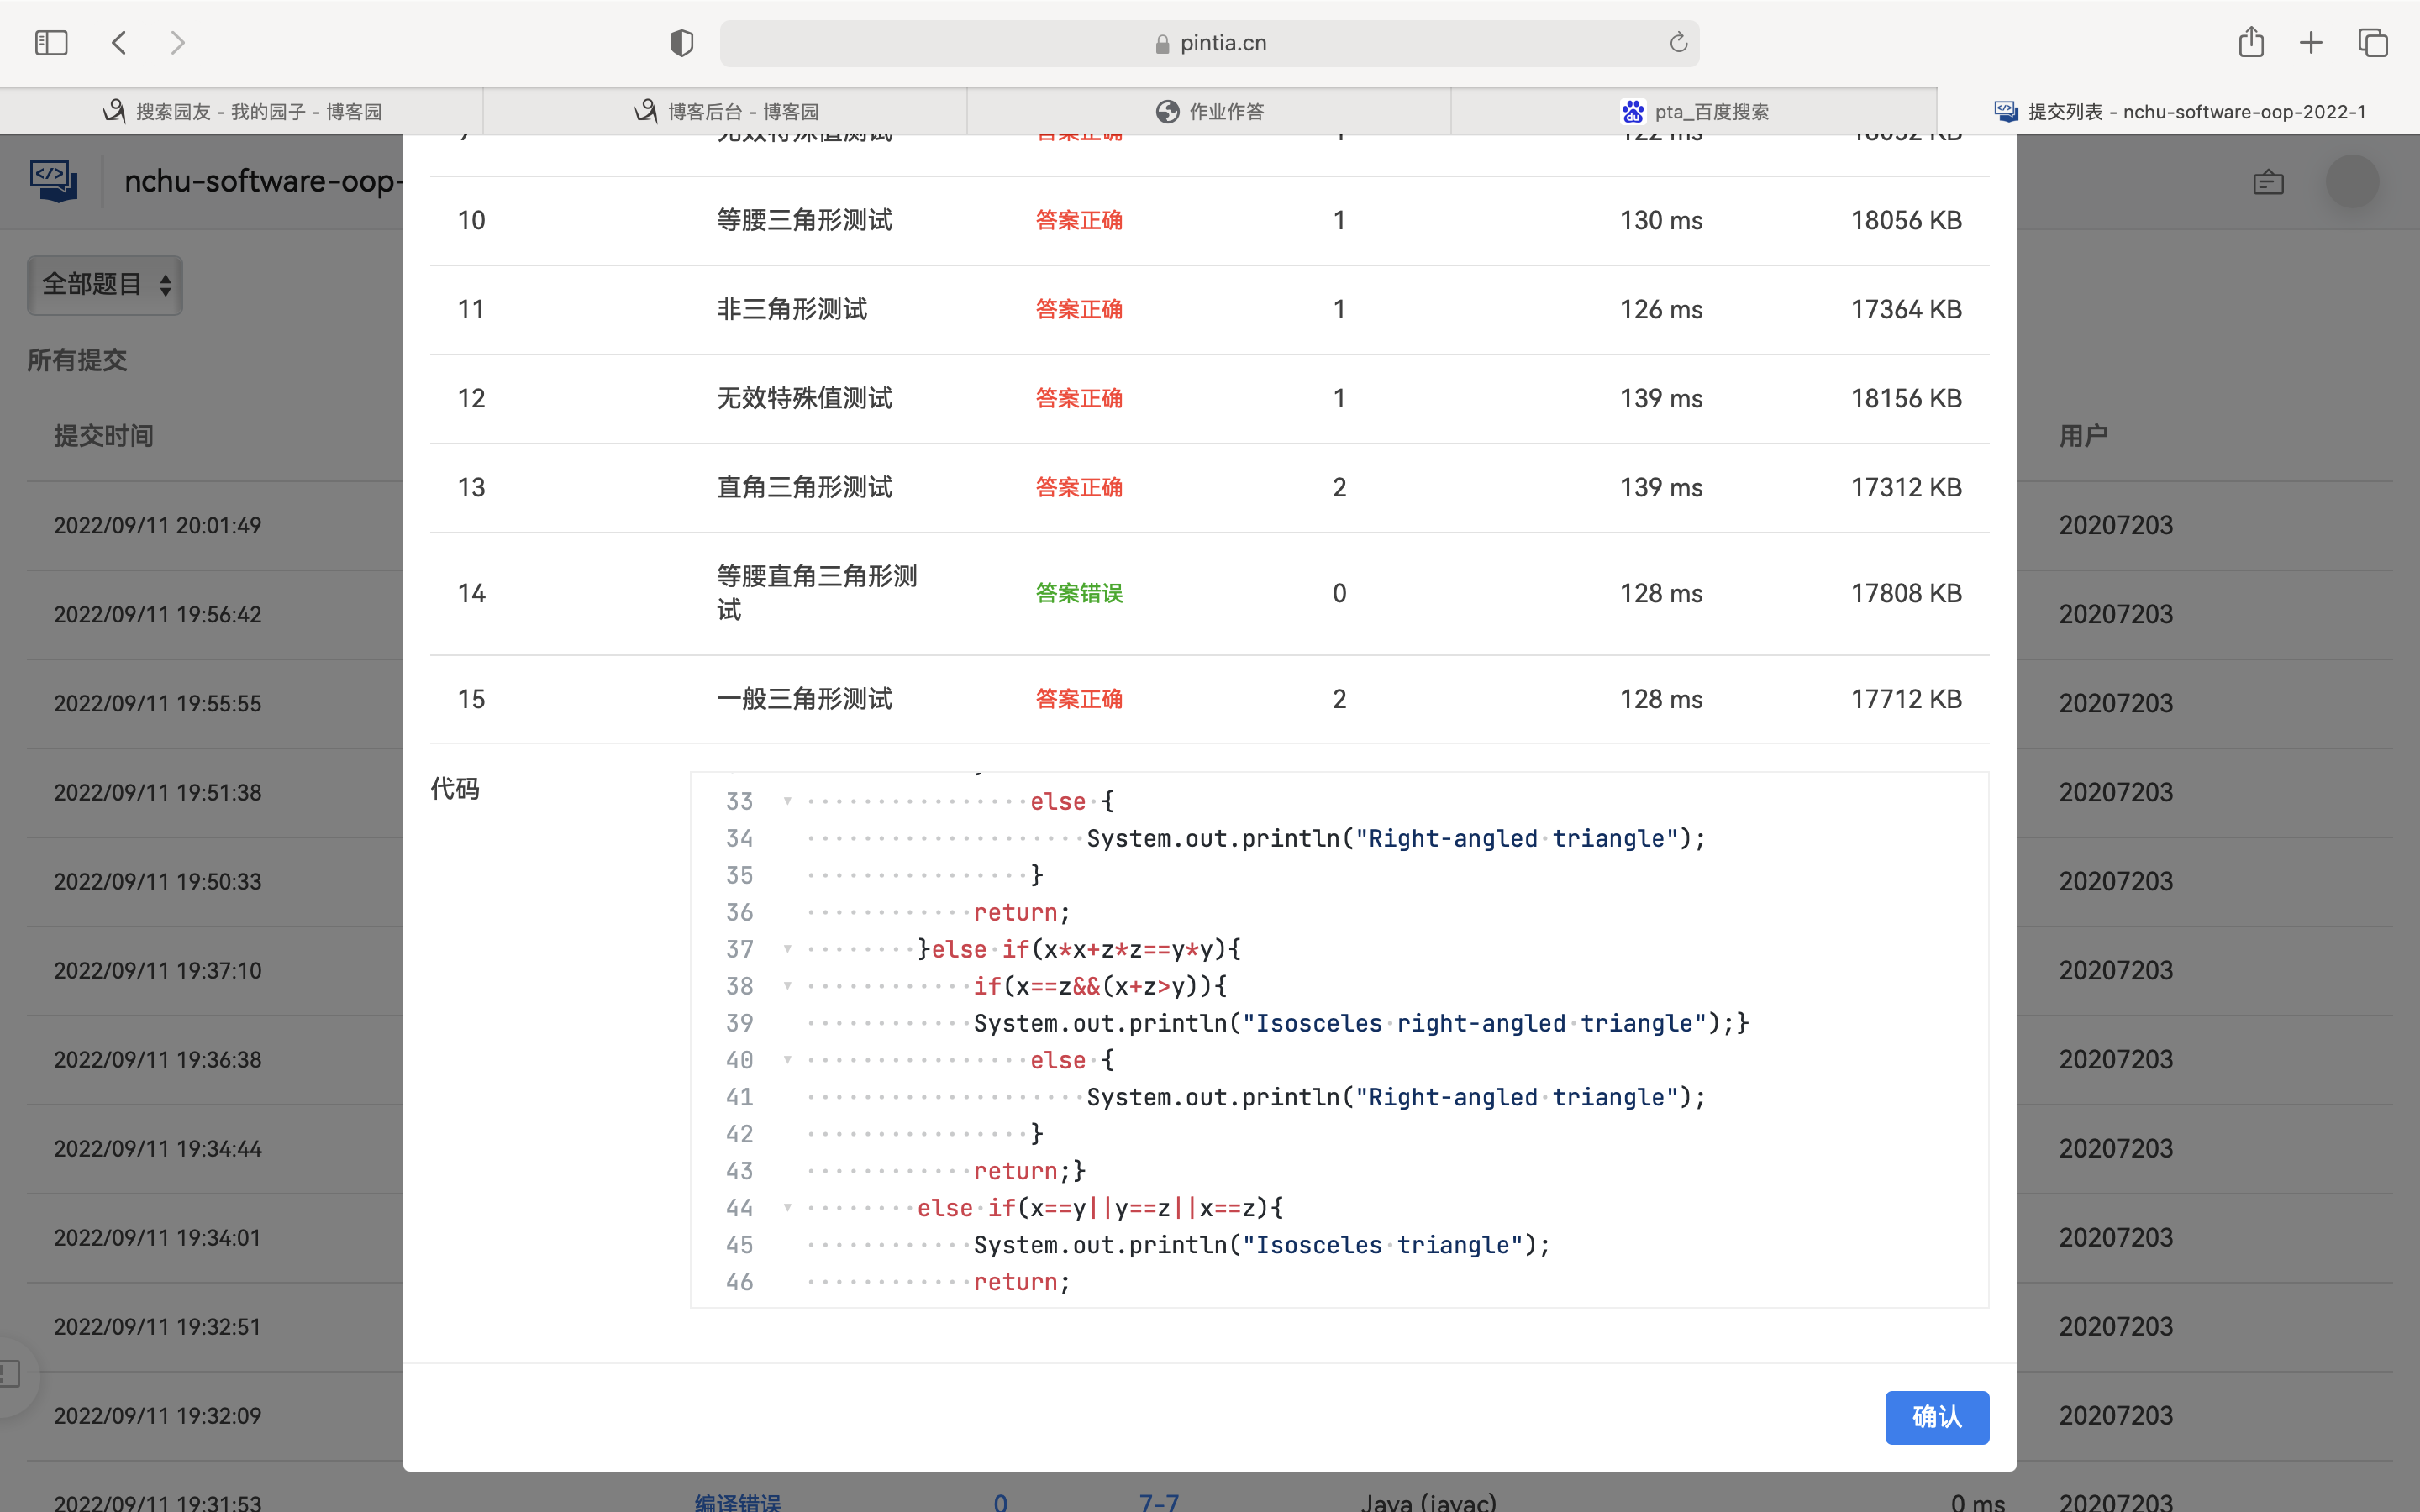This screenshot has height=1512, width=2420.
Task: Collapse code fold arrow at line 44
Action: [788, 1208]
